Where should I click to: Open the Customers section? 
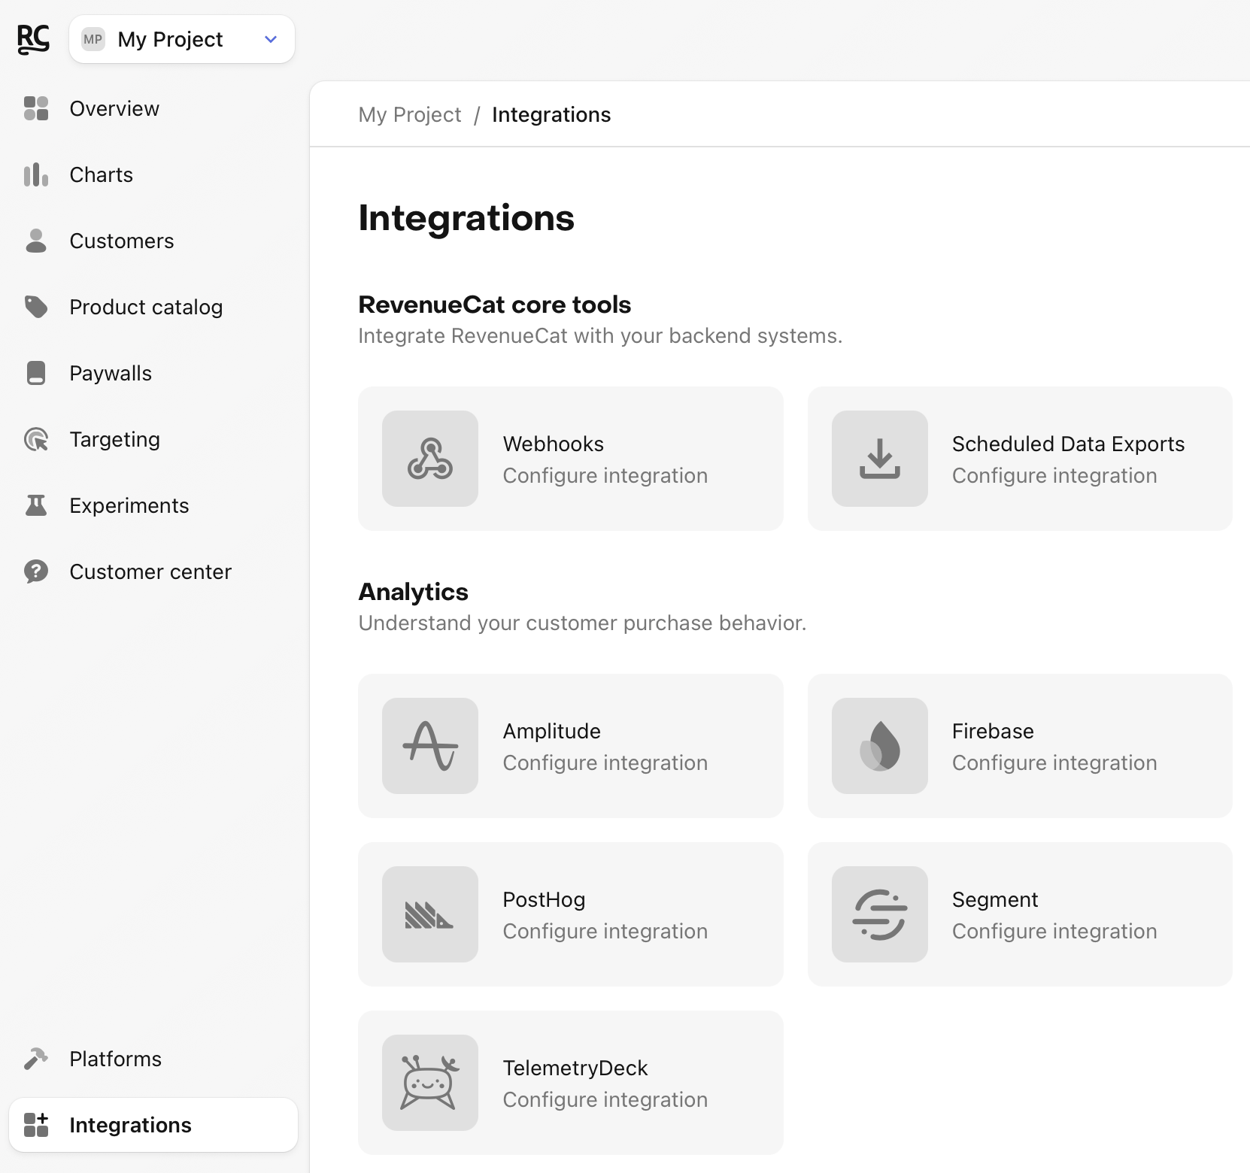121,241
